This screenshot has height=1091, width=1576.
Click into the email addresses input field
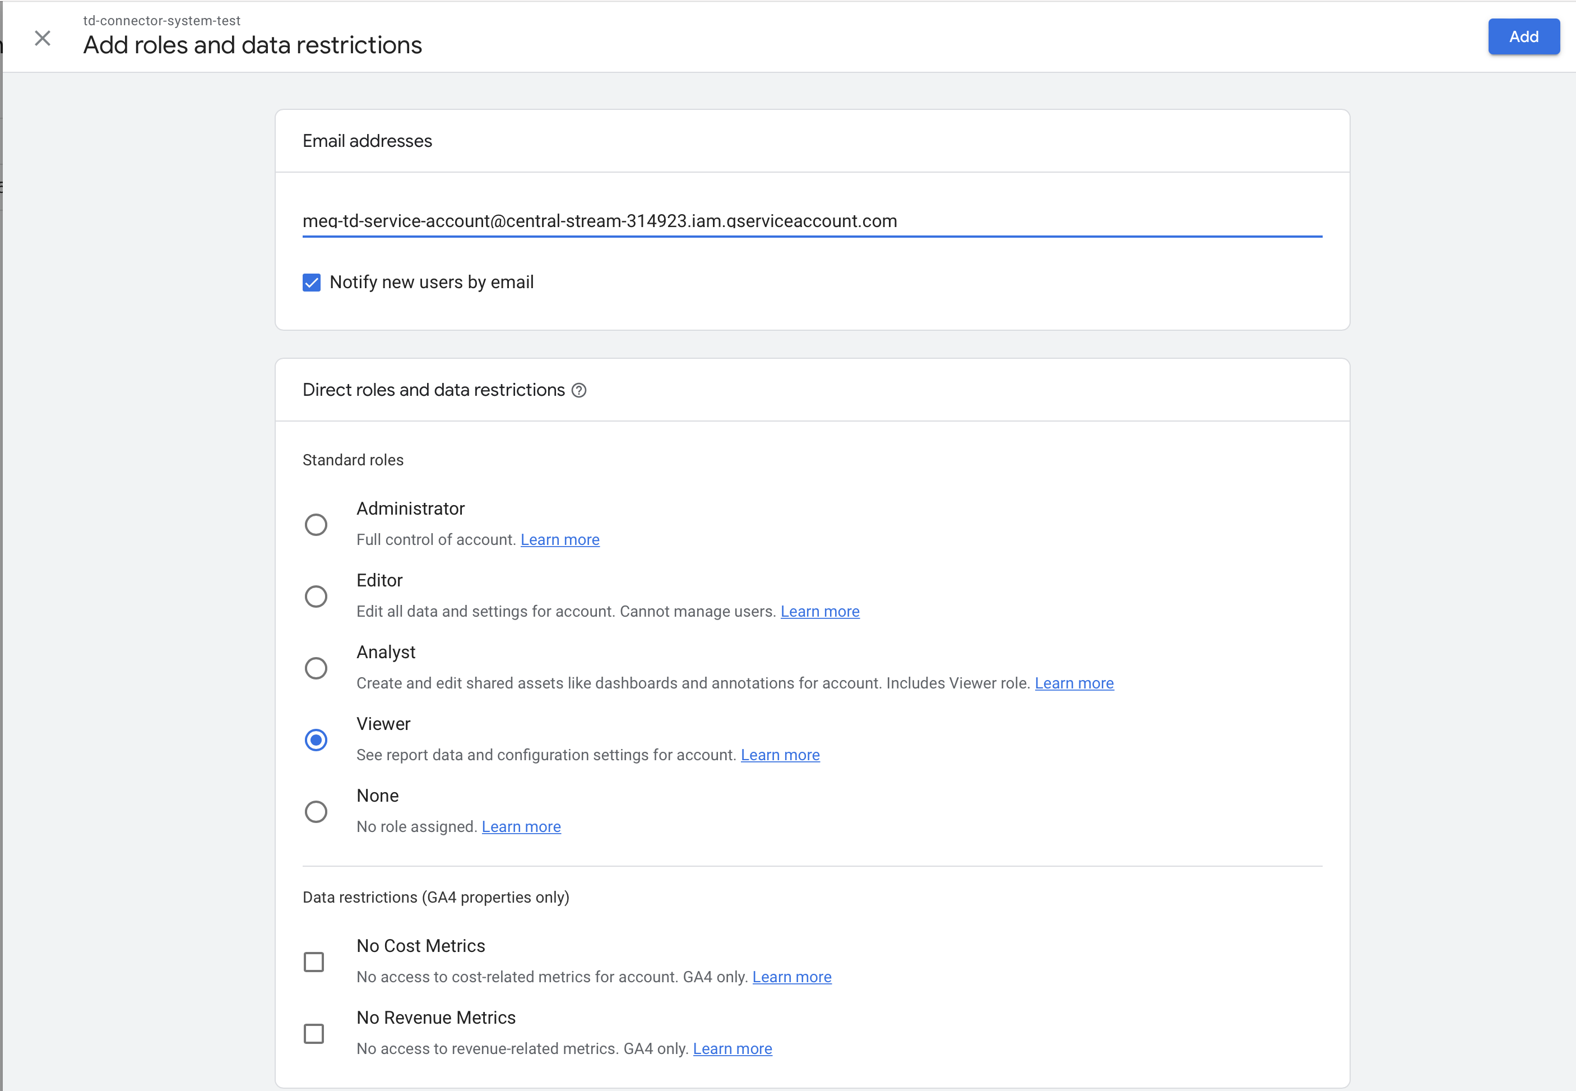(811, 221)
